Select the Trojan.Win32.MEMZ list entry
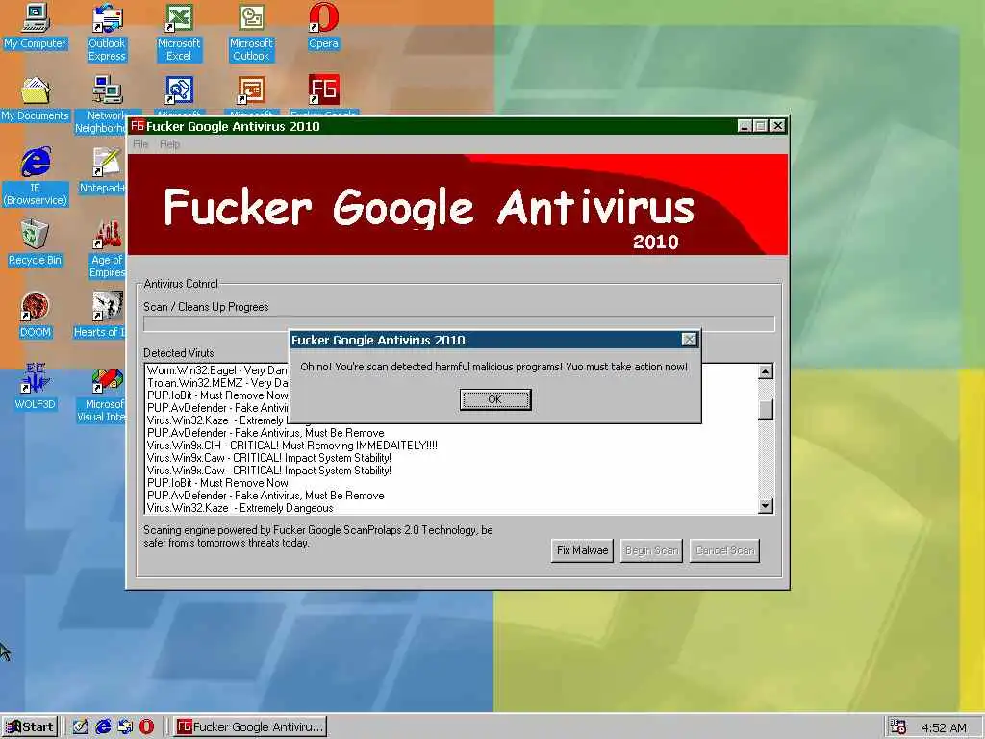985x739 pixels. point(217,383)
